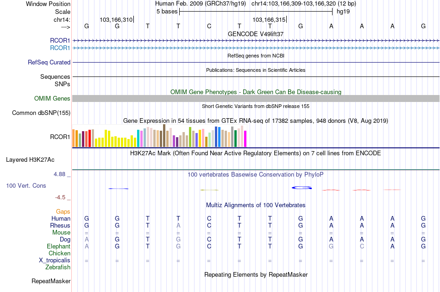The image size is (440, 292).
Task: Select the OMIM Genes track label
Action: tap(52, 99)
